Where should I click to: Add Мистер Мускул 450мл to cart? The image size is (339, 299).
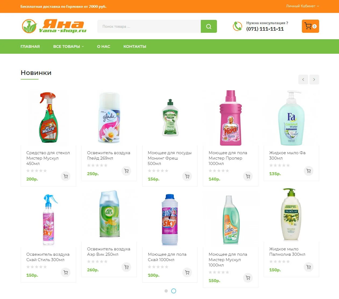(x=66, y=176)
